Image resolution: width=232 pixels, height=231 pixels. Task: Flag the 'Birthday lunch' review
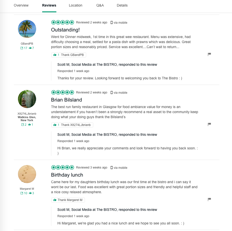[x=209, y=199]
